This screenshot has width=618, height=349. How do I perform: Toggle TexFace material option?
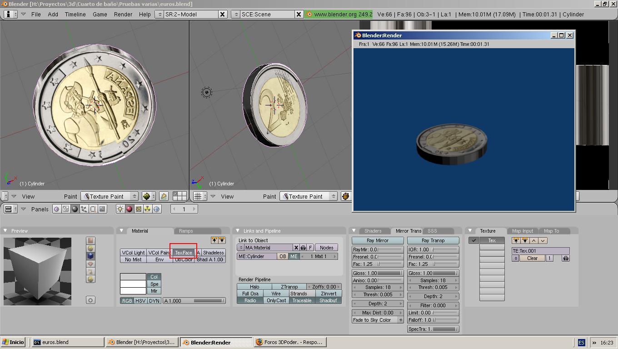(184, 253)
